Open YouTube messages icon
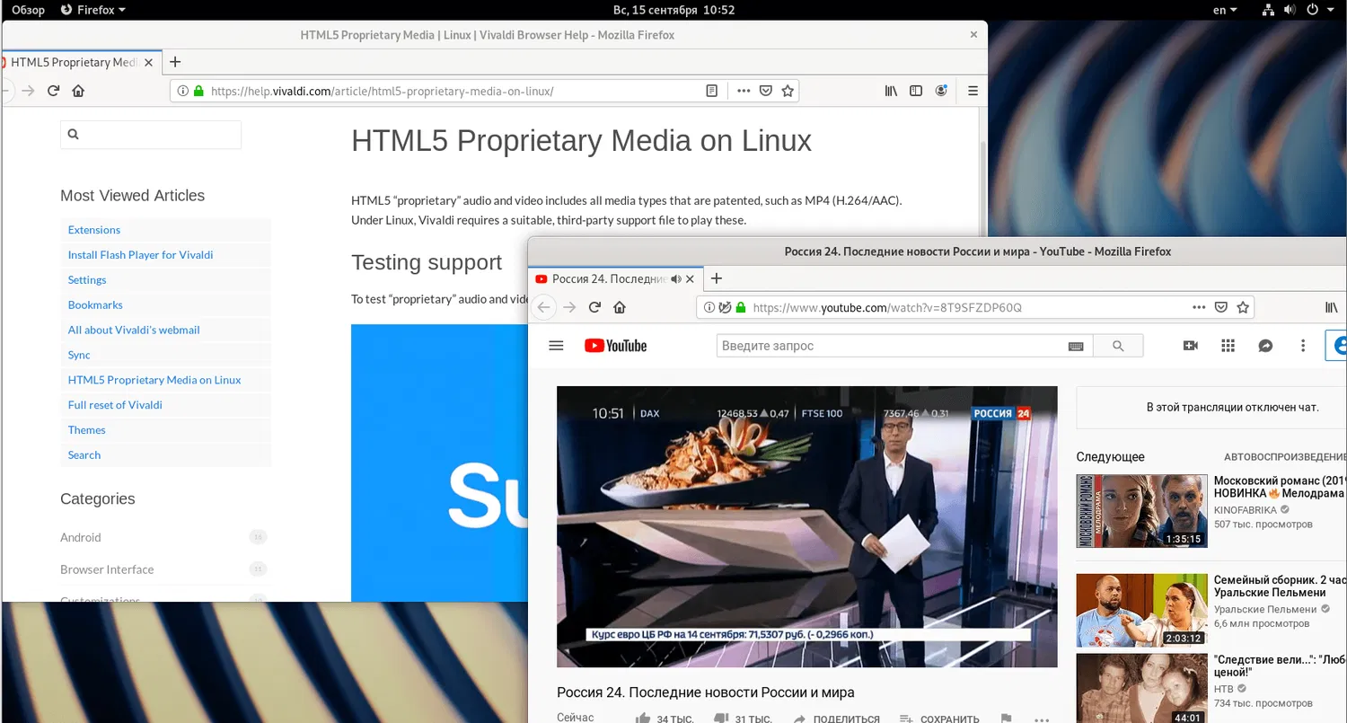This screenshot has height=723, width=1347. (1265, 346)
